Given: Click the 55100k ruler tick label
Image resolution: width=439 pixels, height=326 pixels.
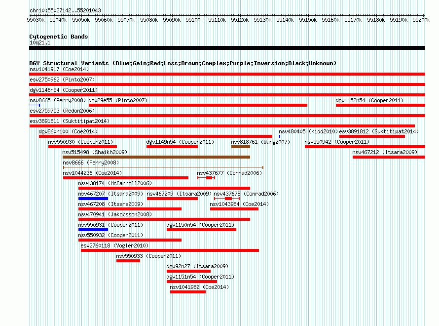Looking at the screenshot, I should coord(194,20).
